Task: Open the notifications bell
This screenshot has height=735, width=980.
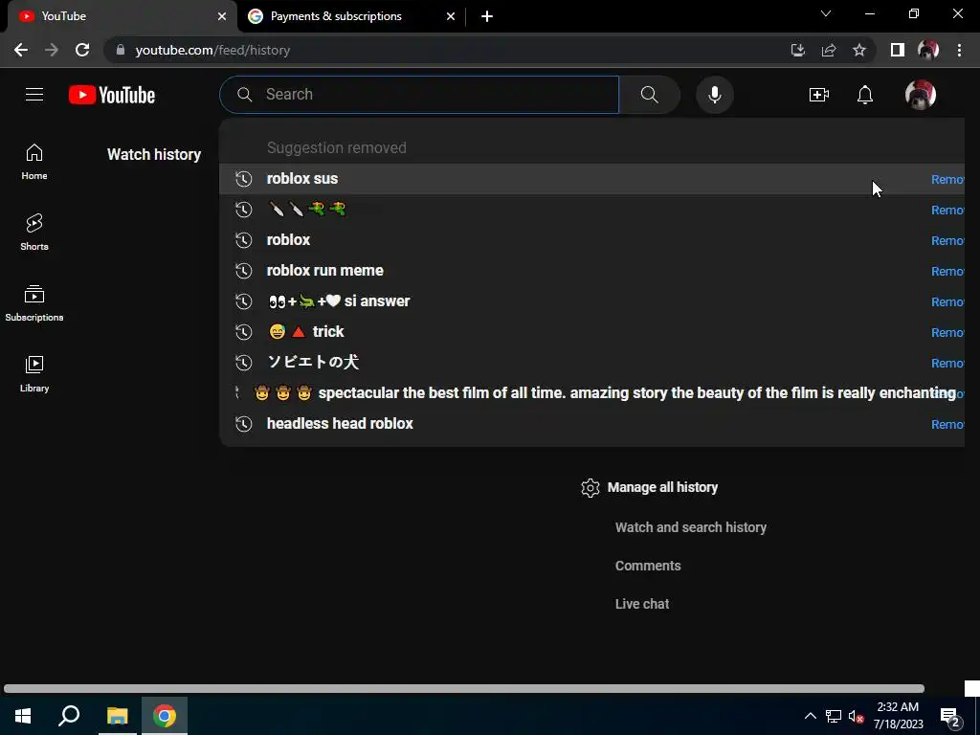Action: (865, 95)
